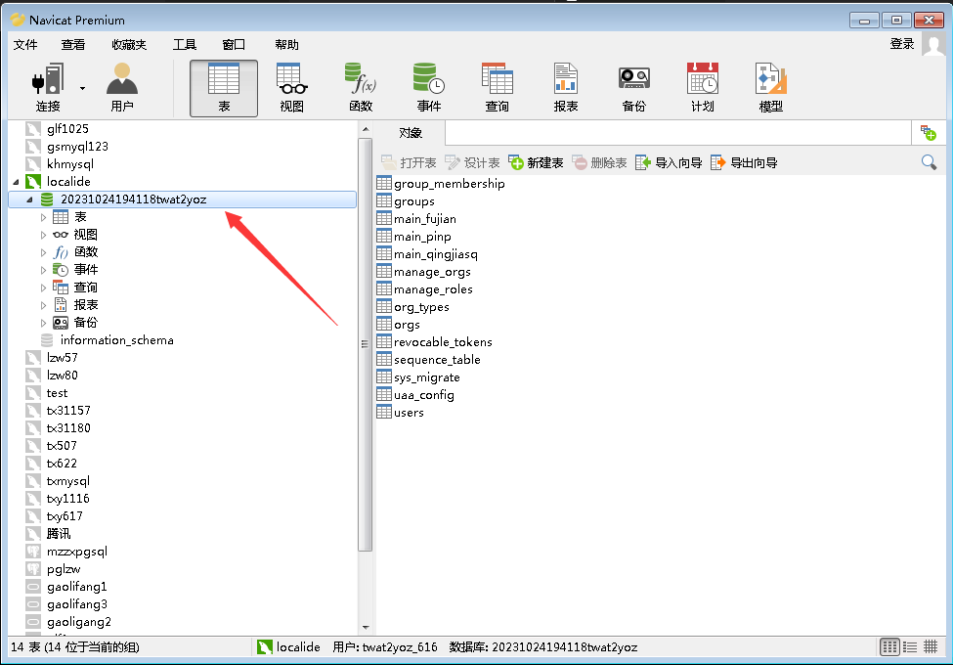
Task: Click 导入向导 import wizard button
Action: click(669, 162)
